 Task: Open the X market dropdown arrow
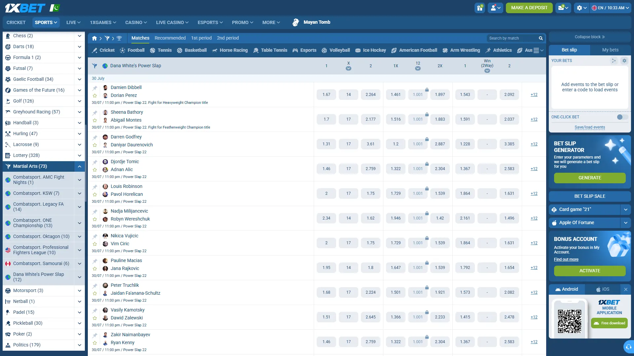pyautogui.click(x=348, y=69)
